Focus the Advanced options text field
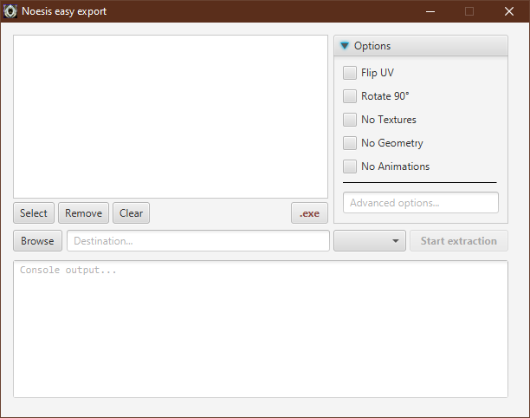Viewport: 530px width, 418px height. point(421,203)
